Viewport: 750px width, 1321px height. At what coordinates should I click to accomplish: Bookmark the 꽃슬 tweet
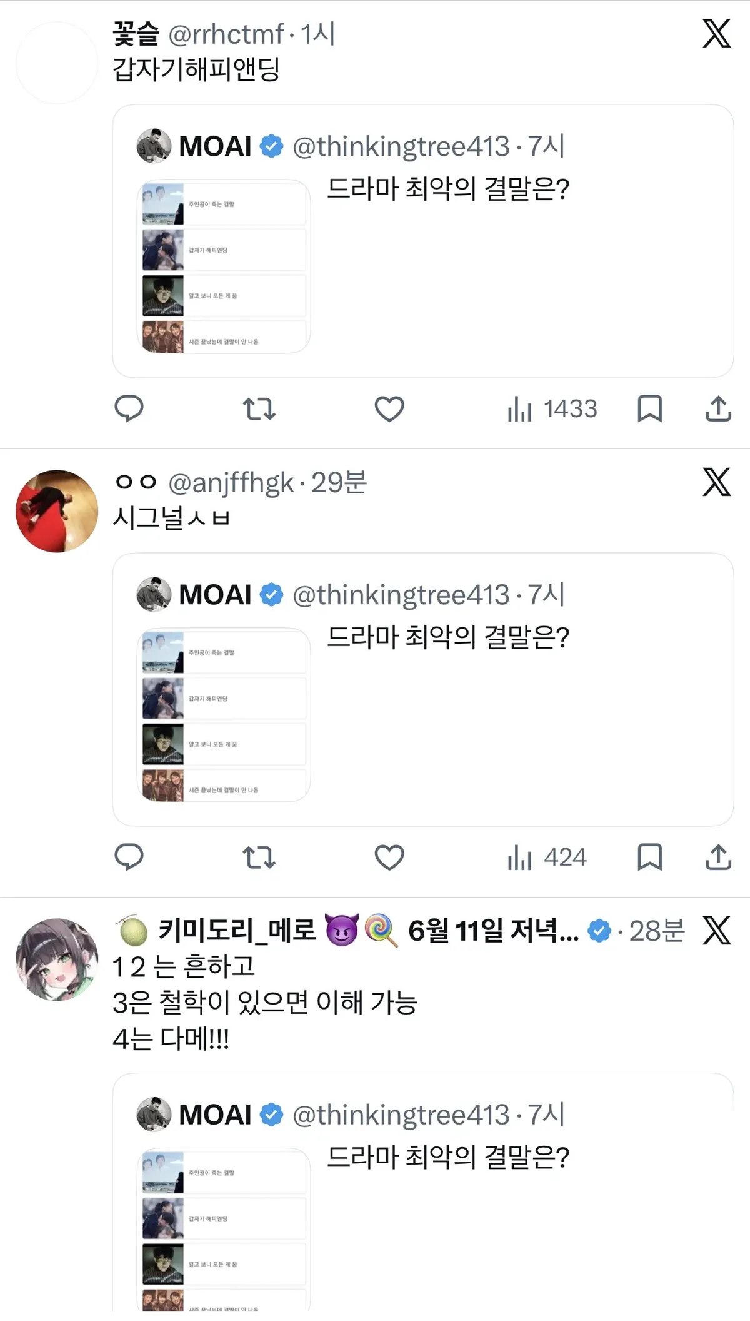point(650,409)
